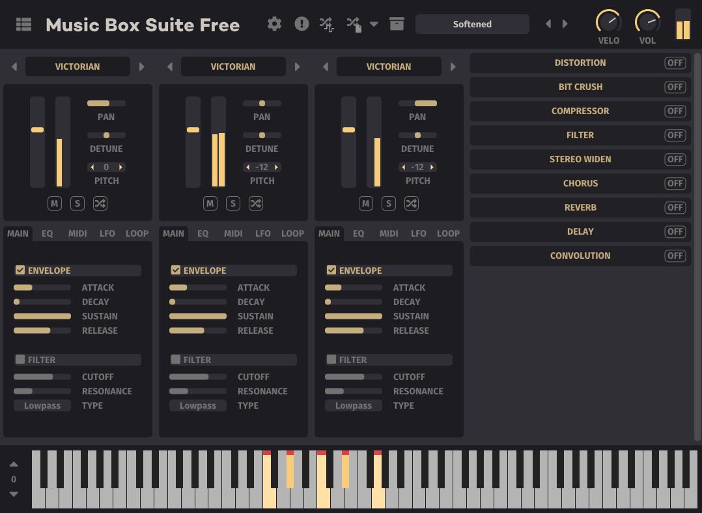Open the hamburger menu icon top left
Viewport: 702px width, 513px height.
pos(23,23)
